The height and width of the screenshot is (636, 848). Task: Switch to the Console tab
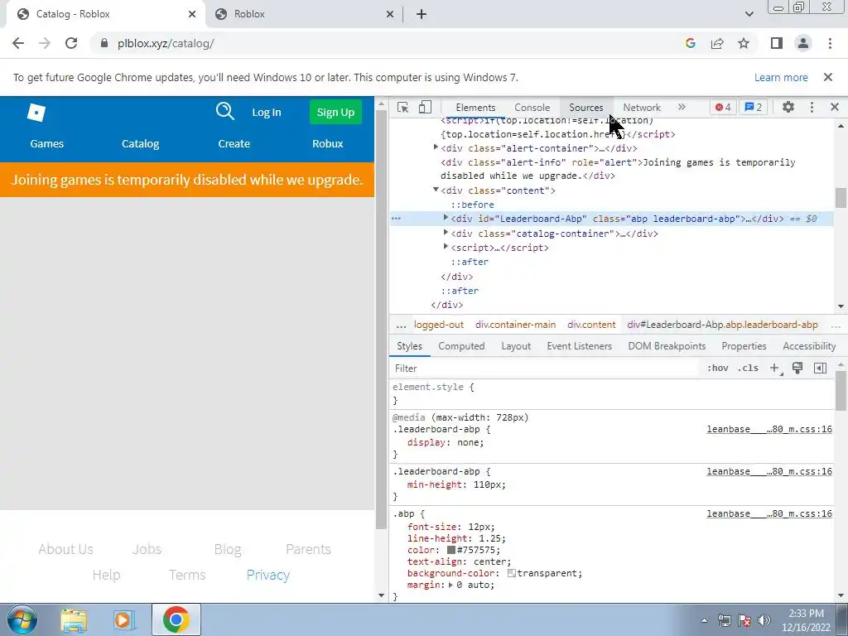[532, 108]
